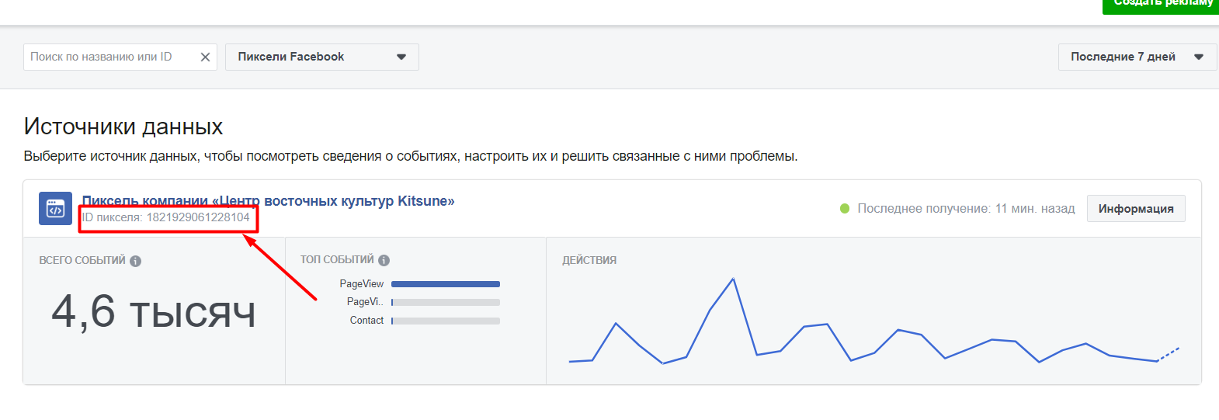1219x420 pixels.
Task: Click the PageVi.. event bar
Action: [x=446, y=302]
